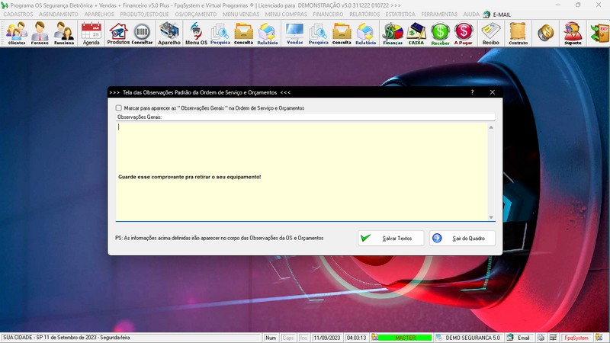Open the A Pagar red dollar icon
Image resolution: width=610 pixels, height=343 pixels.
tap(464, 33)
